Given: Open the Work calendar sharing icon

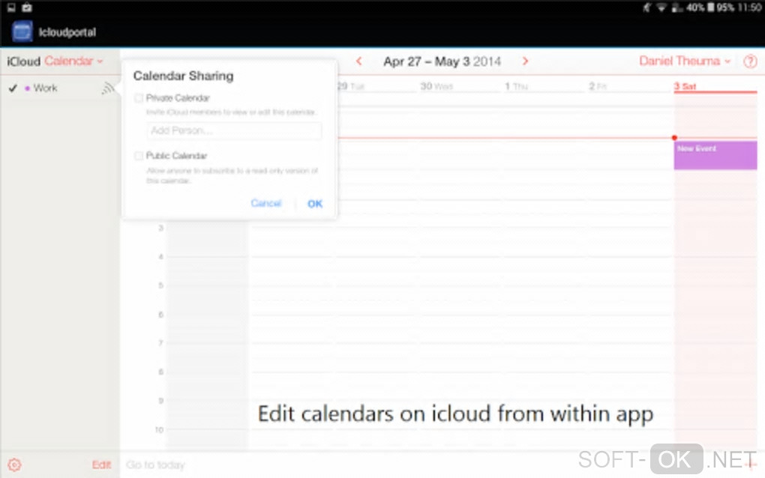Looking at the screenshot, I should click(109, 88).
